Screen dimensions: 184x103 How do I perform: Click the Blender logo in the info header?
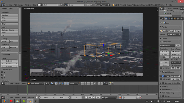(113, 5)
